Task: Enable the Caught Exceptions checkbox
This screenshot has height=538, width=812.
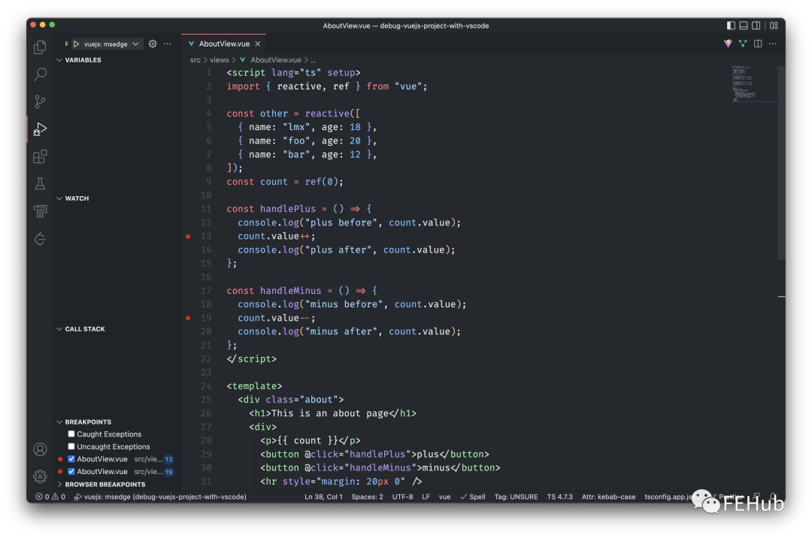Action: click(x=73, y=434)
